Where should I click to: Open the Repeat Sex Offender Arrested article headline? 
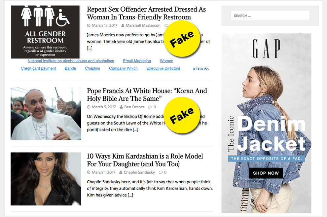(146, 13)
